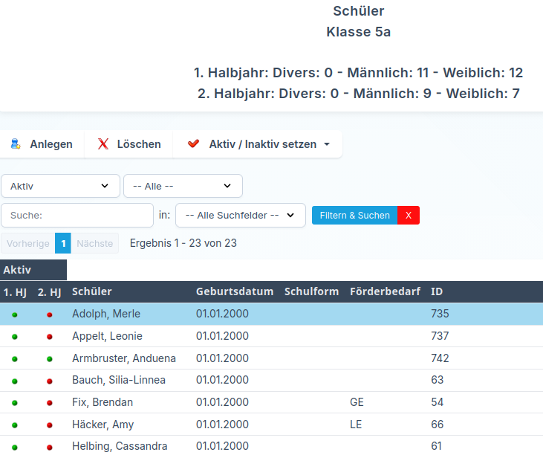Click the red X Löschen icon
The image size is (543, 455).
pos(103,144)
